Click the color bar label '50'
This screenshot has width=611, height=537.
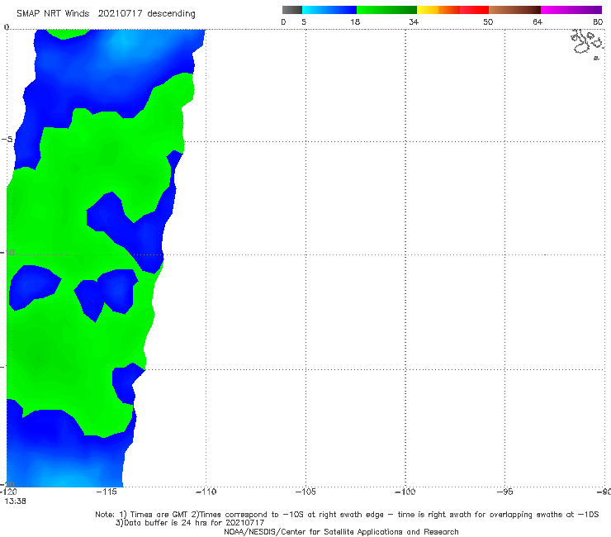[488, 22]
